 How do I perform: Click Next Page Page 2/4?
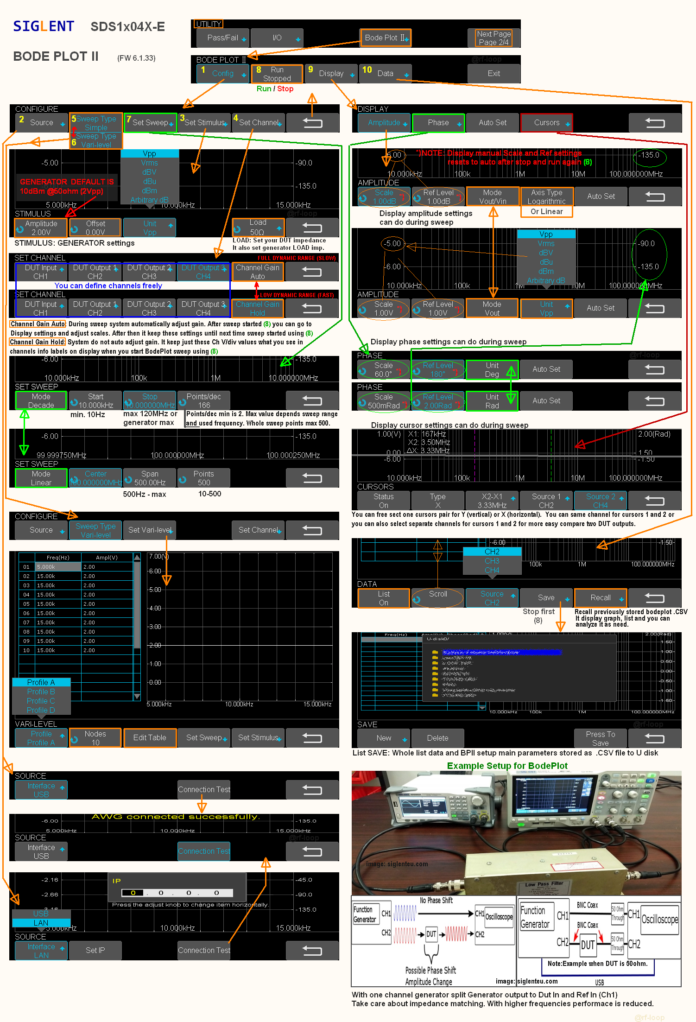[494, 38]
